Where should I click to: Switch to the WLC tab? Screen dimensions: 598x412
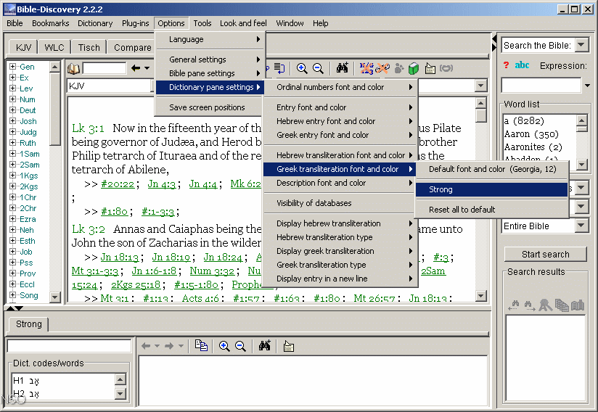[54, 47]
